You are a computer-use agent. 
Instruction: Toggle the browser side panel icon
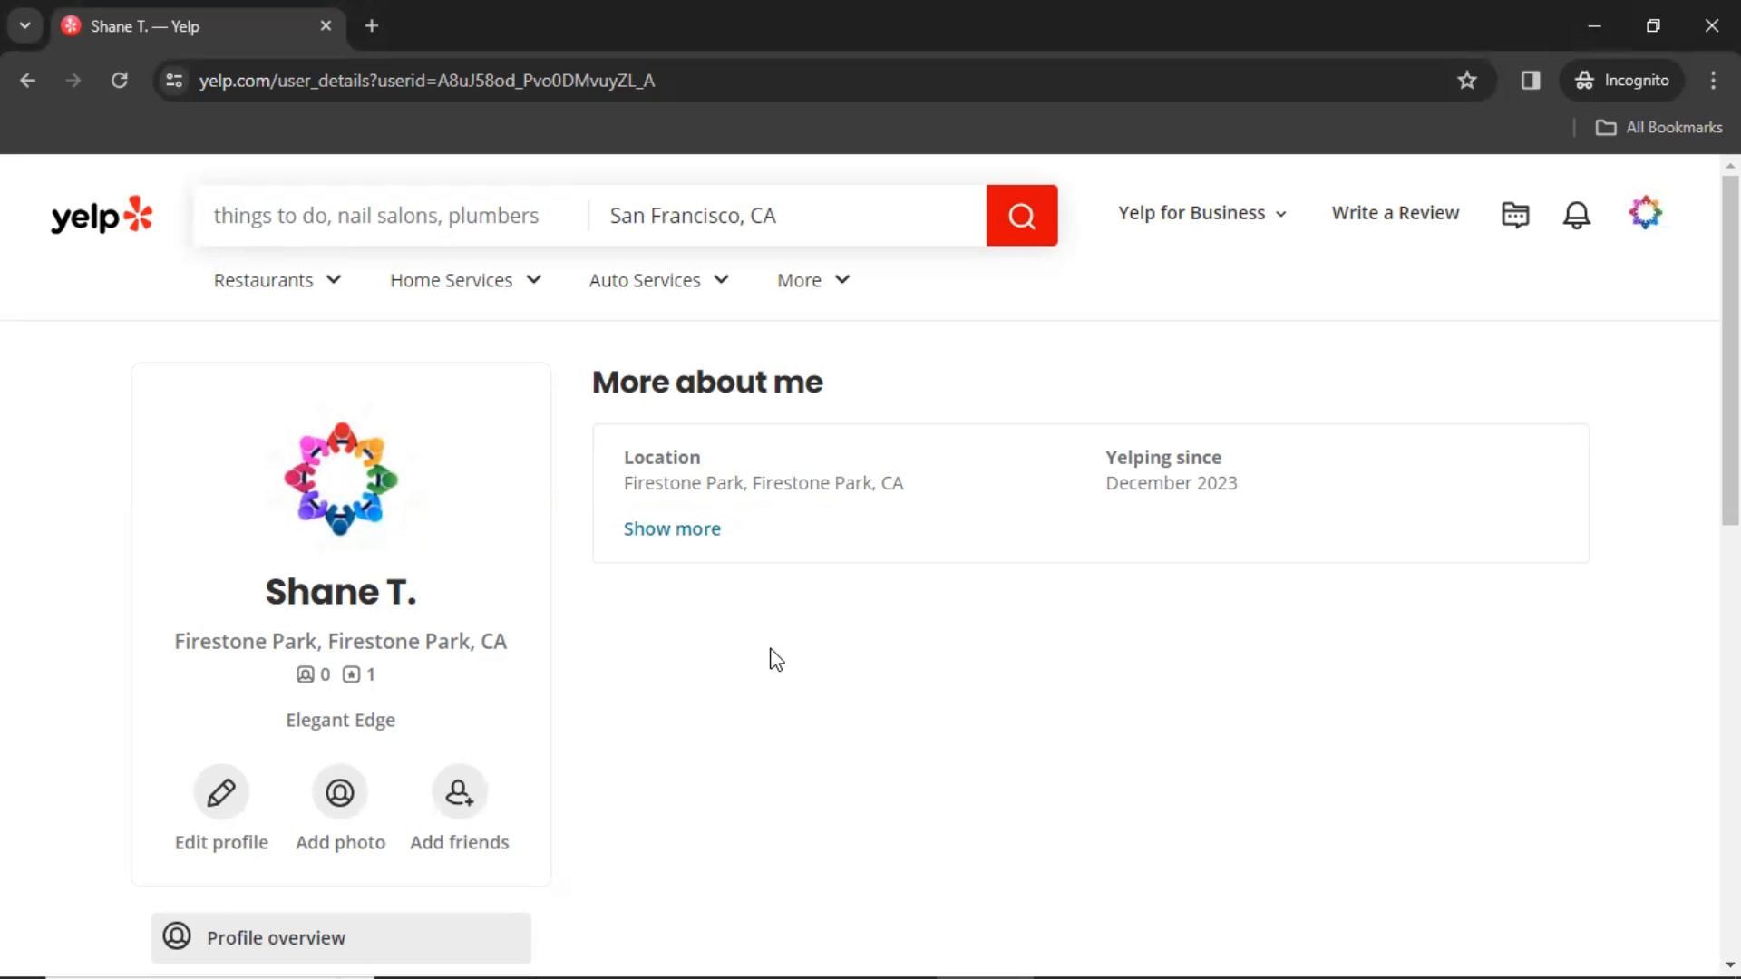(1531, 81)
